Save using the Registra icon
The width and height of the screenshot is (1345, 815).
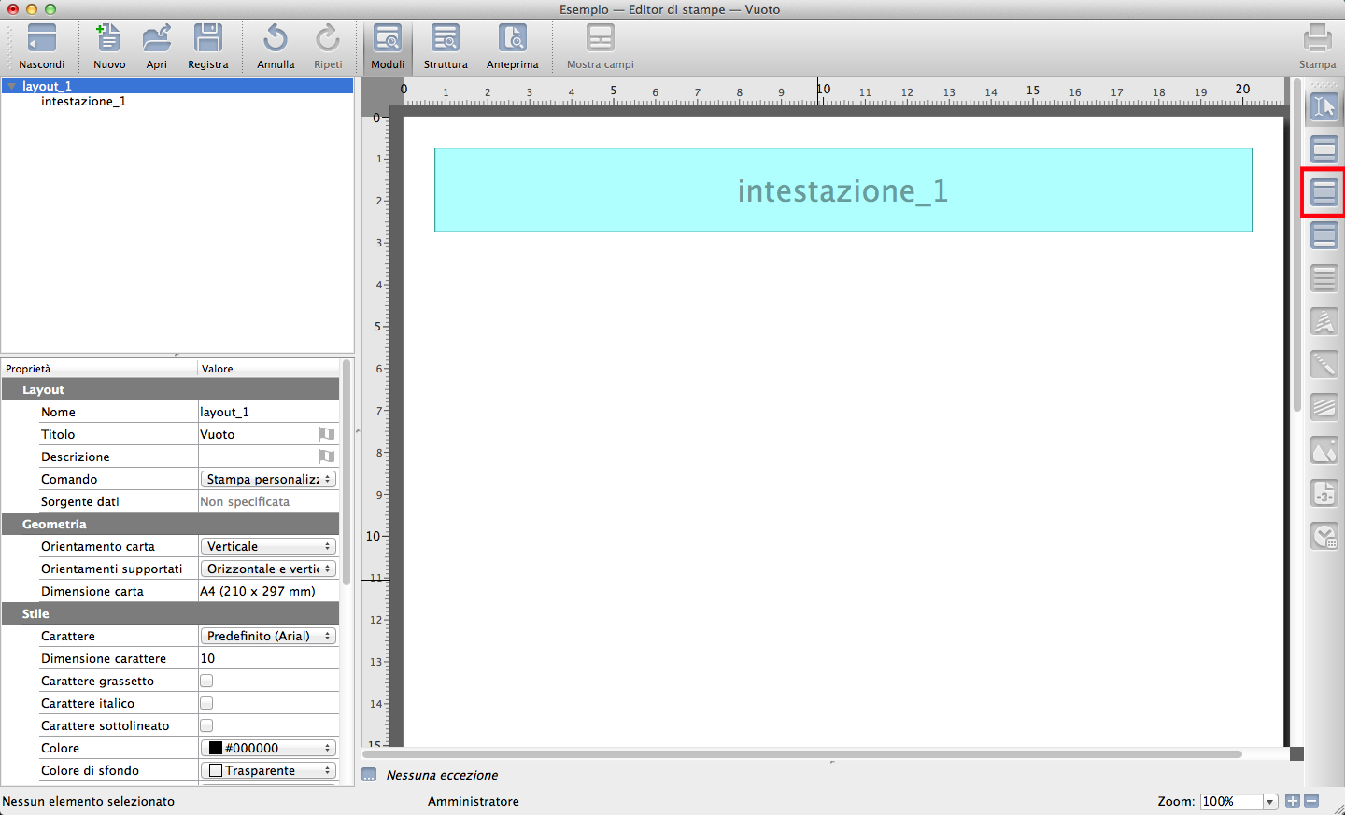click(x=207, y=40)
